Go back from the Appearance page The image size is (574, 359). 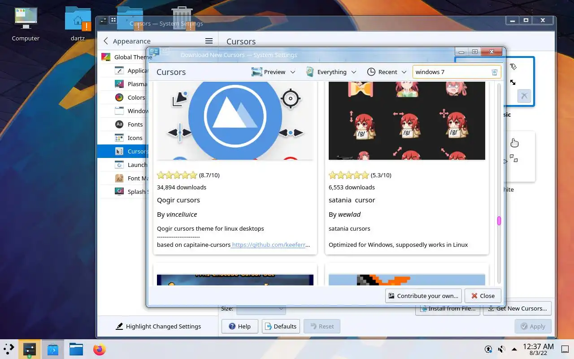[106, 41]
